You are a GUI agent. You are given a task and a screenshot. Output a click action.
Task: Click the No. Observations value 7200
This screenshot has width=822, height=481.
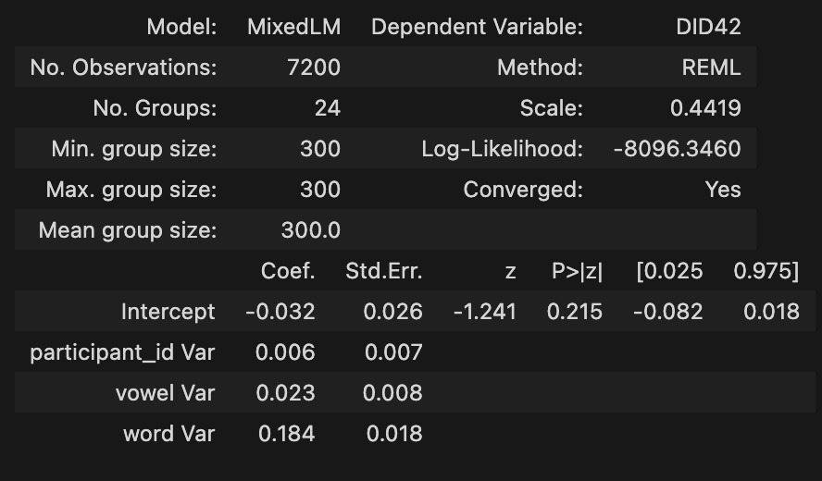pyautogui.click(x=314, y=68)
